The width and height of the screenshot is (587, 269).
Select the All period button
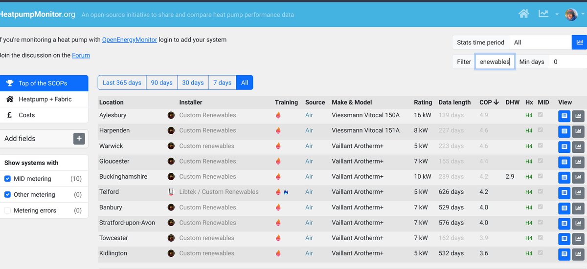pyautogui.click(x=245, y=83)
